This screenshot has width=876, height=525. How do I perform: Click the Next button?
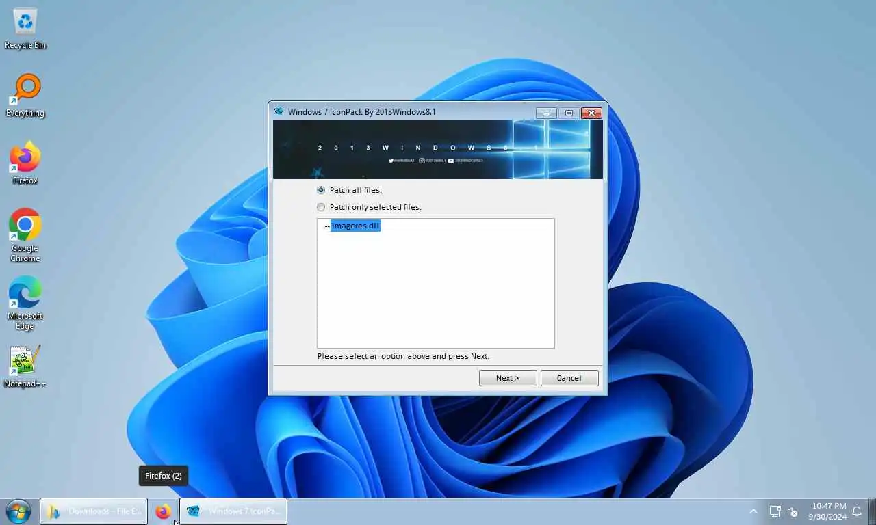[x=508, y=378]
